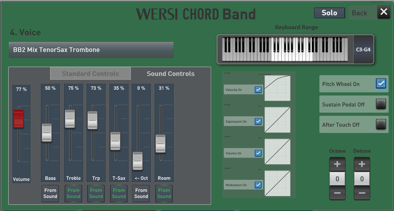Screen dimensions: 394x211
Task: Click the Bass slider handle
Action: 47,132
